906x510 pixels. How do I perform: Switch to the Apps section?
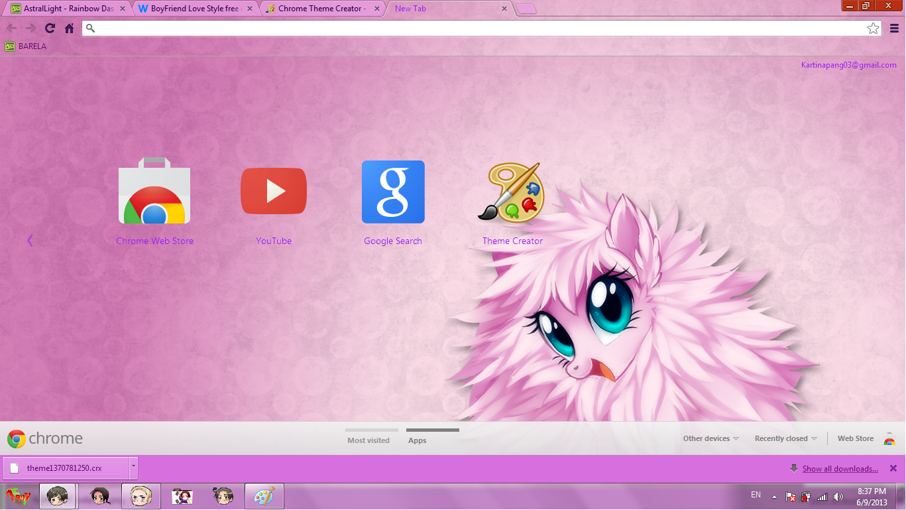[x=417, y=440]
